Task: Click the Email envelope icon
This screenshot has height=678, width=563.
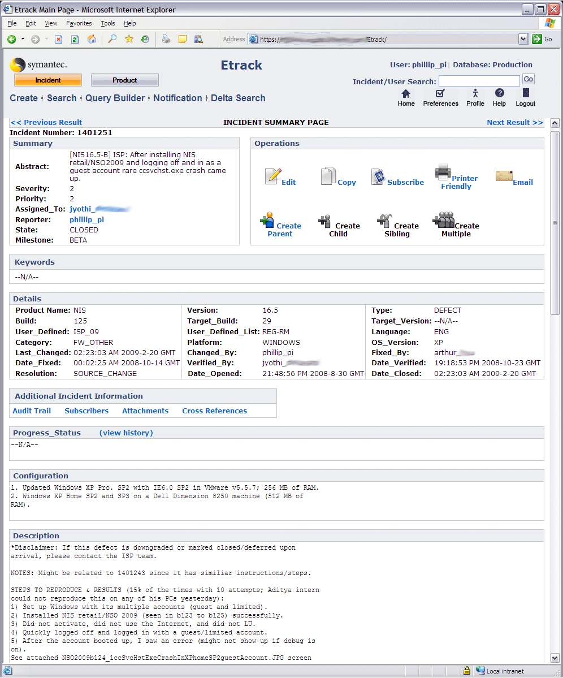Action: pyautogui.click(x=504, y=176)
